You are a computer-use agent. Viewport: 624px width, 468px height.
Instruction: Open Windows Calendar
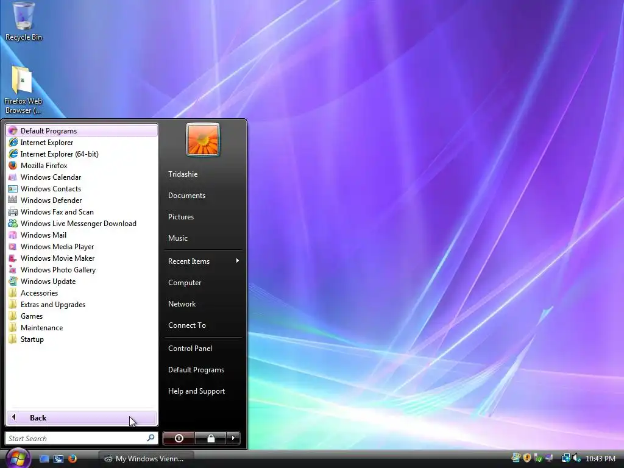coord(82,177)
